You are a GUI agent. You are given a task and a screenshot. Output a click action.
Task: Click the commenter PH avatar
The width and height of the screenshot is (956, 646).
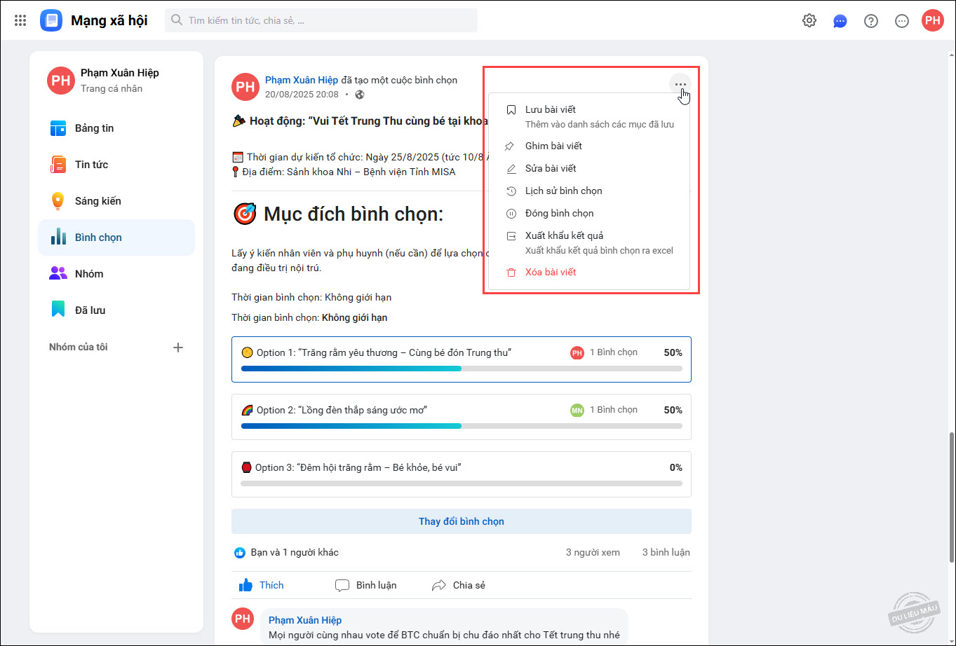tap(243, 619)
